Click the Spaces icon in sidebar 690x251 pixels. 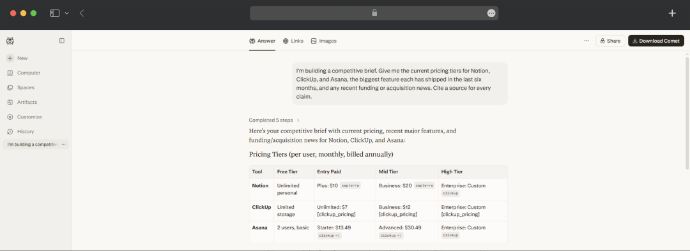coord(10,87)
